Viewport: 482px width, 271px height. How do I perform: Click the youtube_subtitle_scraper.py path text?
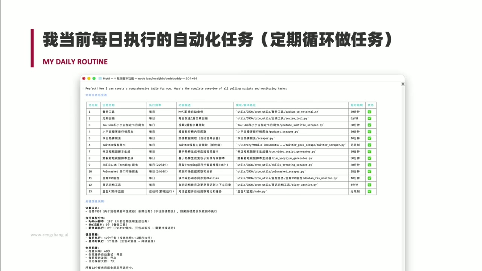[280, 125]
